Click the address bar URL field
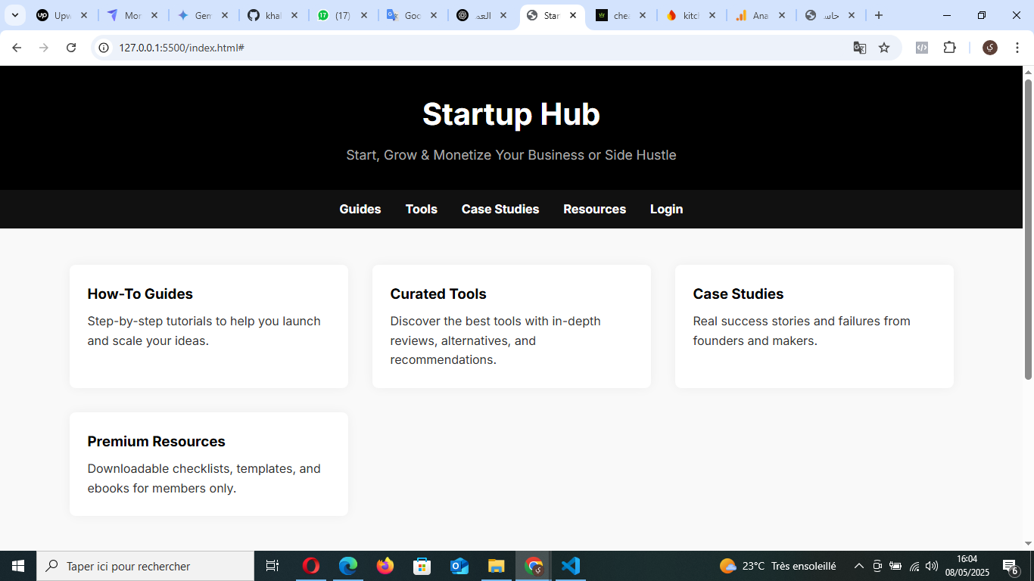 pyautogui.click(x=454, y=48)
